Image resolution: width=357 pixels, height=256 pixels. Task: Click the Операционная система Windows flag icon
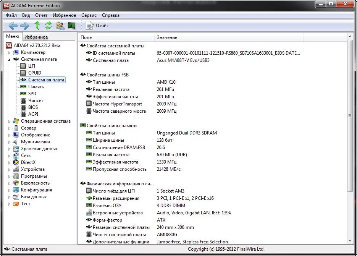coord(16,121)
